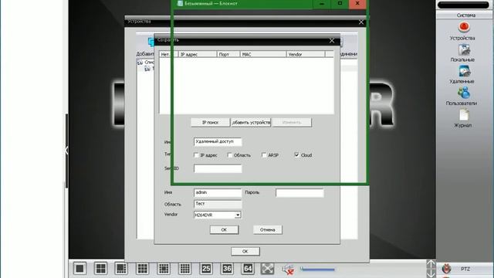Image resolution: width=494 pixels, height=278 pixels.
Task: Click OK at bottom of Устройства window
Action: (x=245, y=251)
